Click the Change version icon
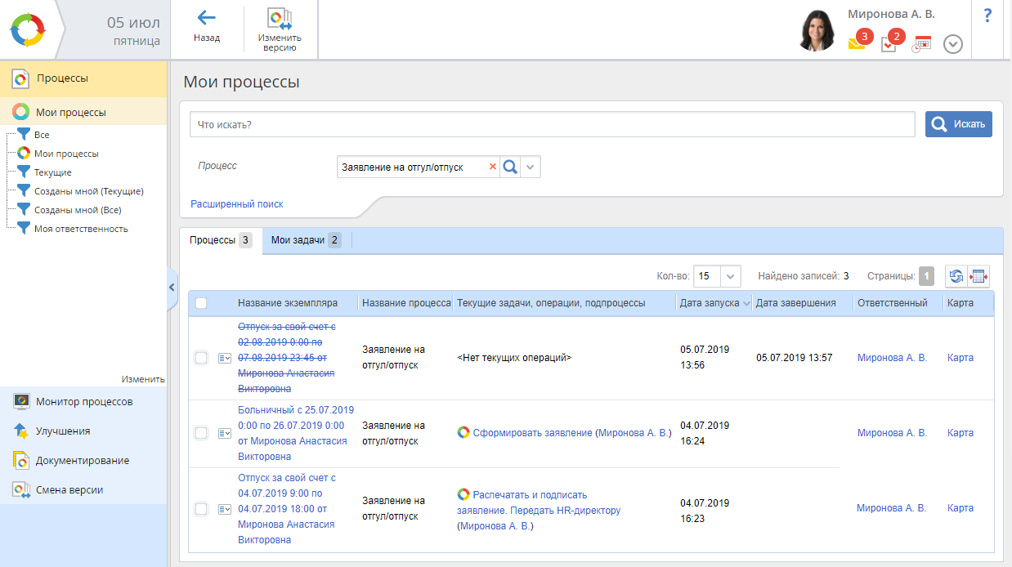Viewport: 1012px width, 567px height. pos(280,19)
